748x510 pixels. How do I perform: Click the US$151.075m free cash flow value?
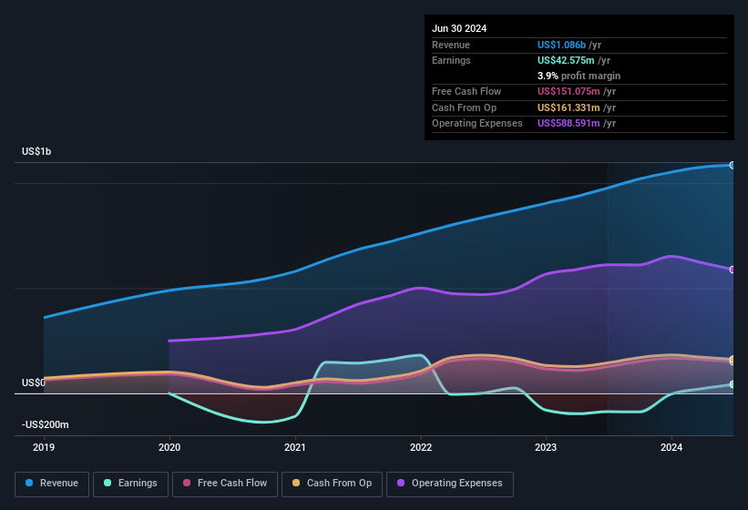[569, 91]
